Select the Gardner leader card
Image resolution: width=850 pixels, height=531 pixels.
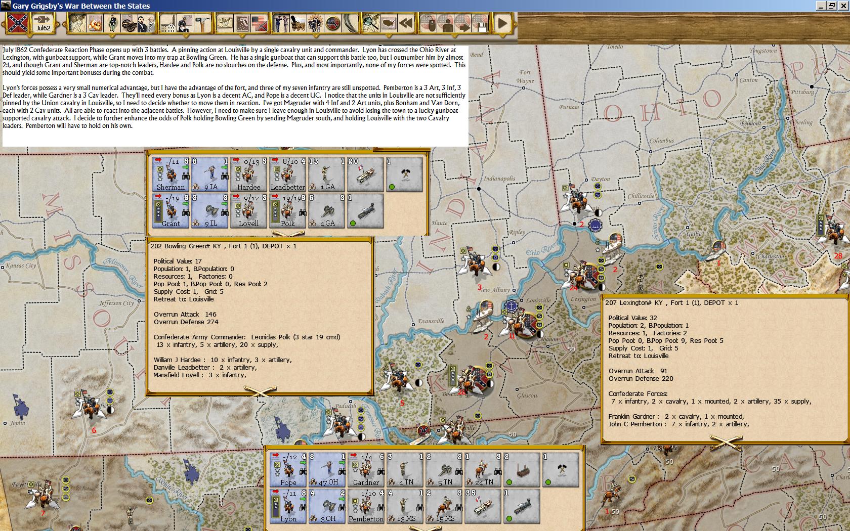pyautogui.click(x=366, y=469)
